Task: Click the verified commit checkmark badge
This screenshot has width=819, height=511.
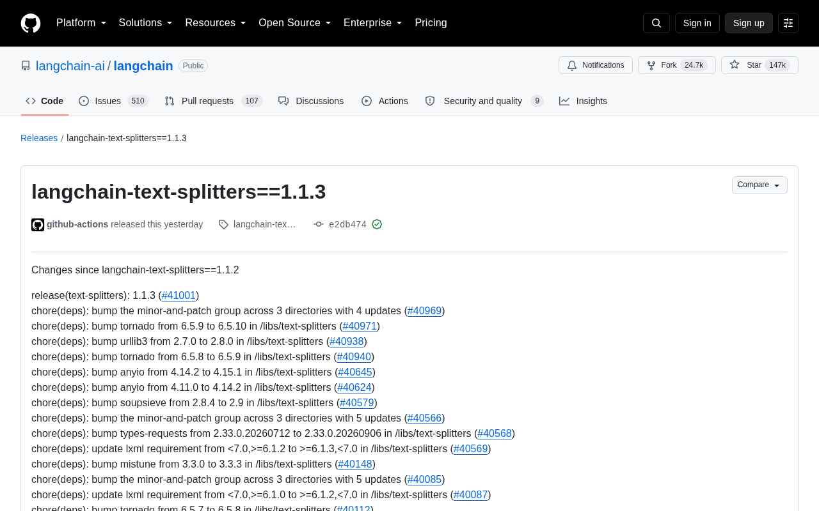Action: click(377, 224)
